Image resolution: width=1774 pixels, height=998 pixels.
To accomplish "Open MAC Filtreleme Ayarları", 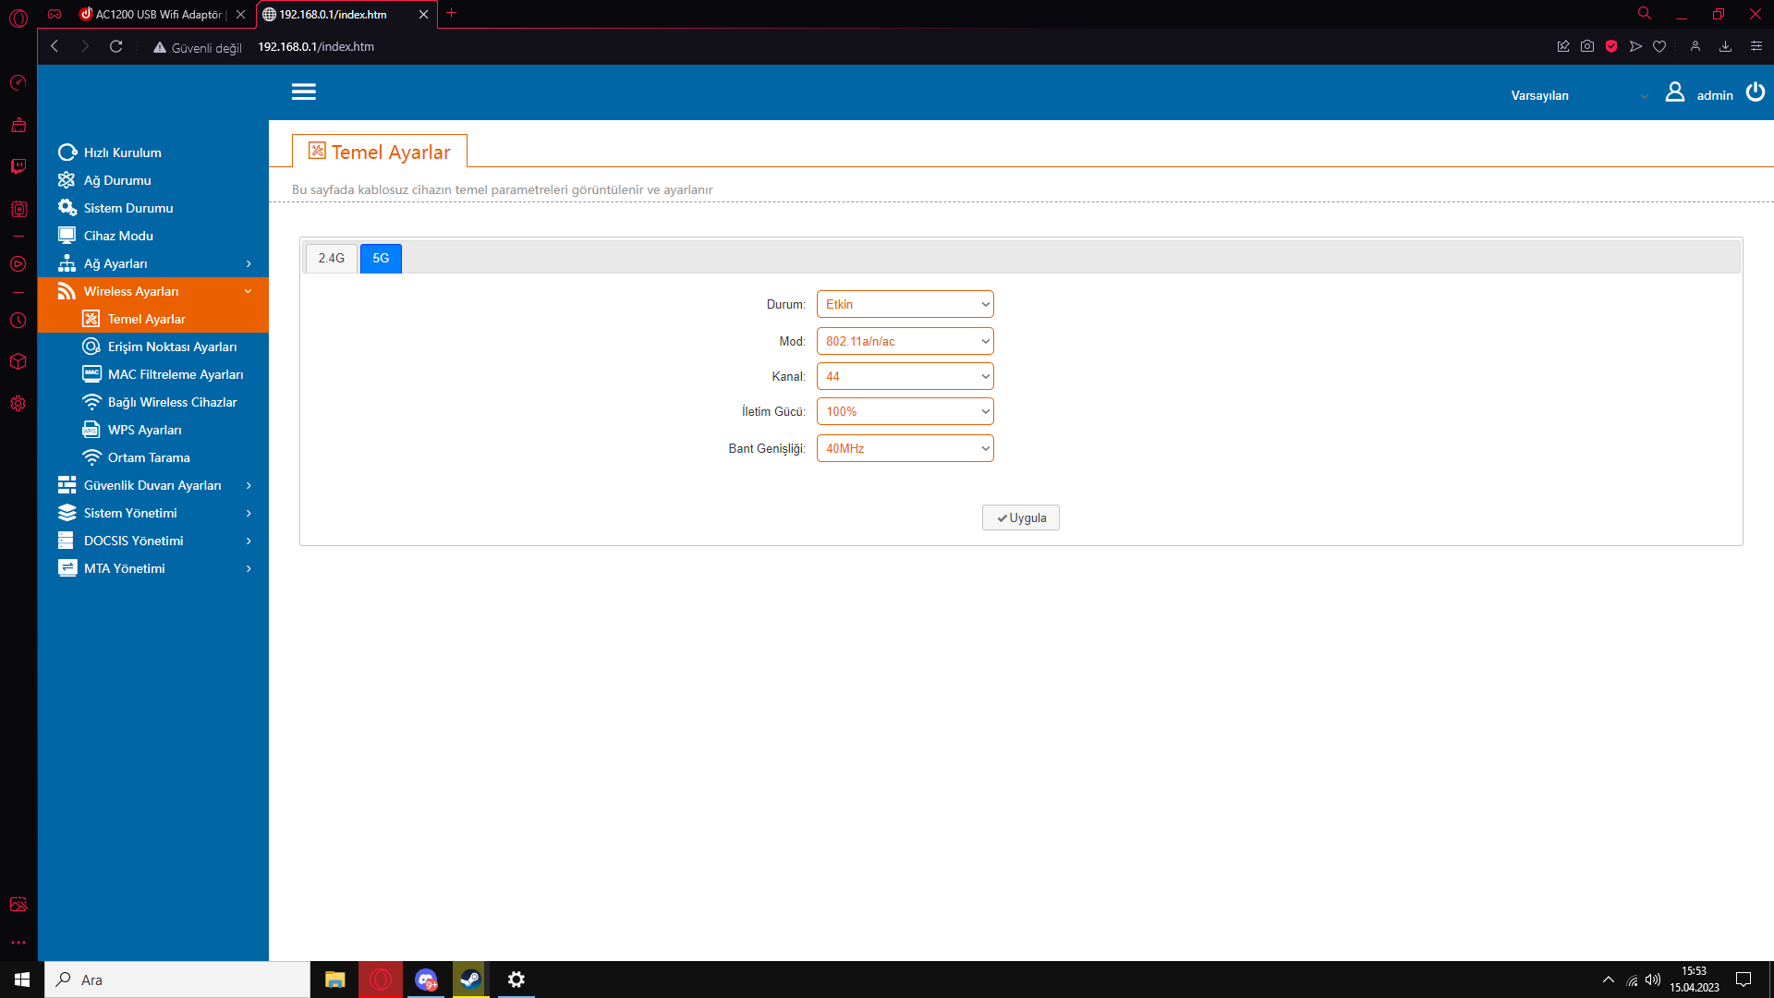I will (175, 374).
